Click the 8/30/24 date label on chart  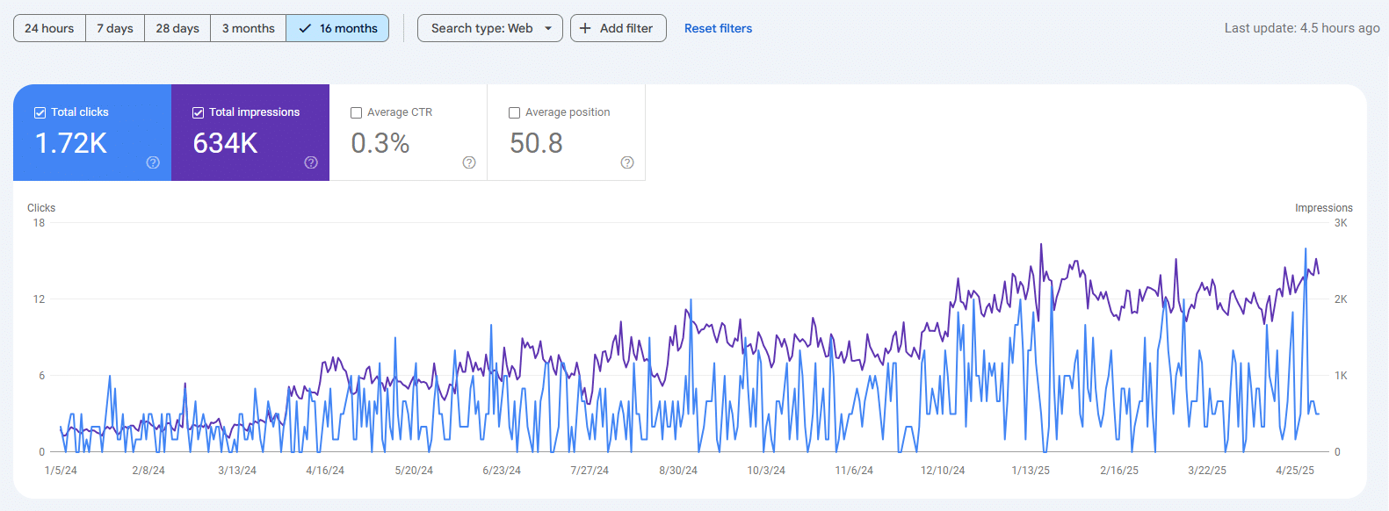[x=678, y=471]
